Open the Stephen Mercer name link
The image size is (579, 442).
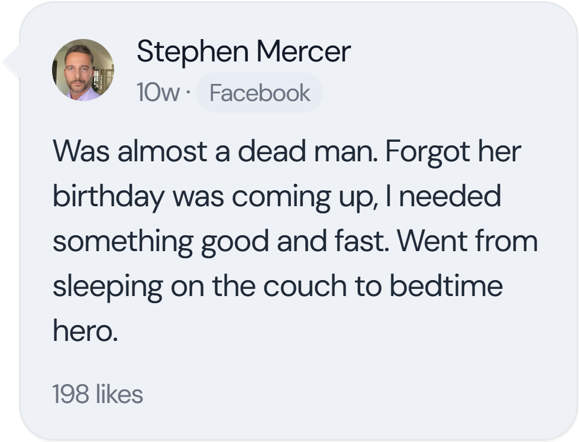tap(243, 52)
